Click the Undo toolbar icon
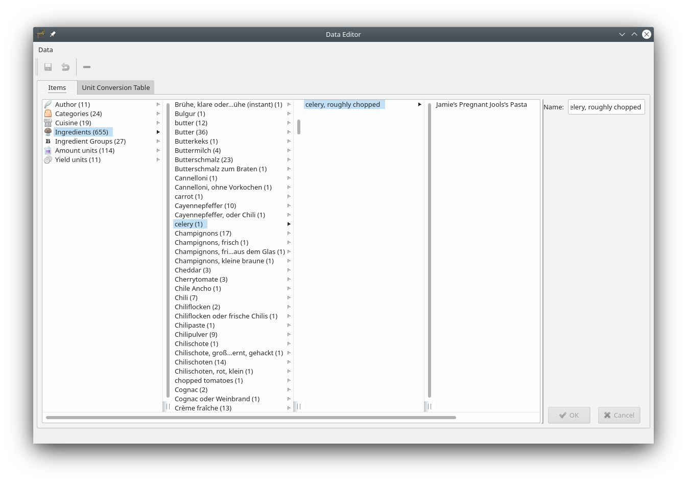 coord(65,67)
